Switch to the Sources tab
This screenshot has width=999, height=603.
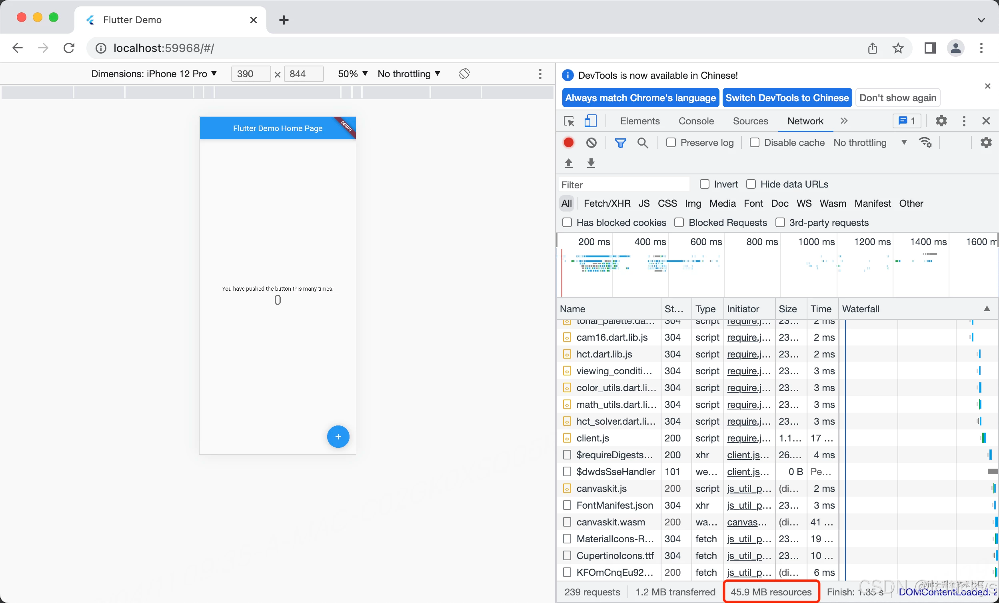(750, 121)
